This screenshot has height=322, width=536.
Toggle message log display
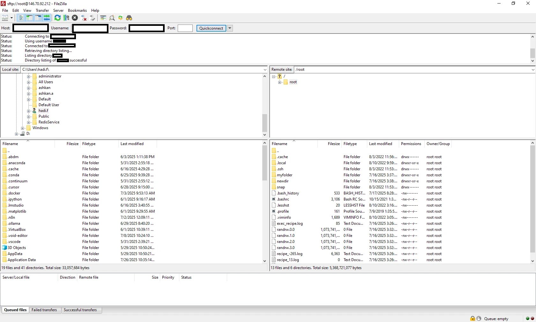21,18
